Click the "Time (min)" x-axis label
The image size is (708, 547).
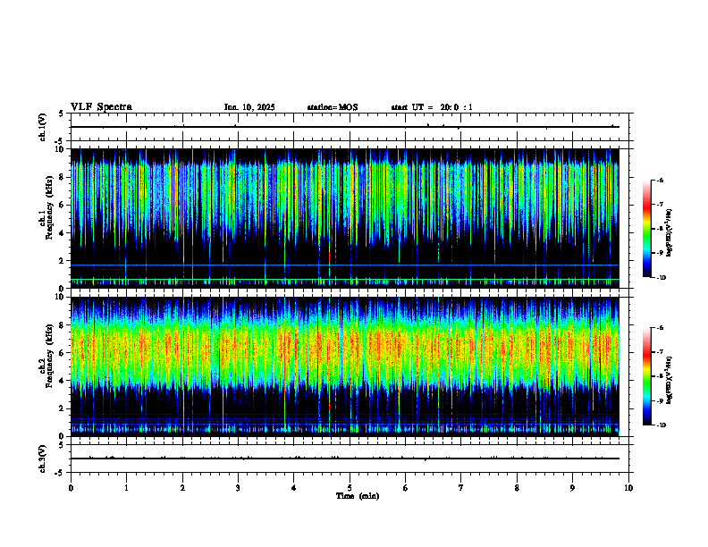tap(358, 496)
